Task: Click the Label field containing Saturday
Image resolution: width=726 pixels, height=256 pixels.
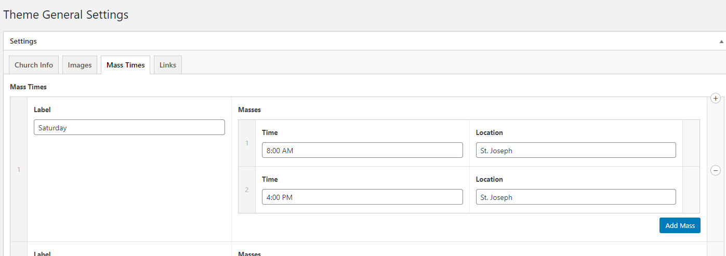Action: pos(129,128)
